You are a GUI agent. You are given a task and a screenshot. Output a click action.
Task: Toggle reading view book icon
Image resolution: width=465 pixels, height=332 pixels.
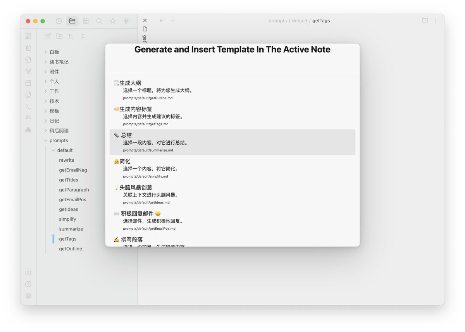click(425, 21)
